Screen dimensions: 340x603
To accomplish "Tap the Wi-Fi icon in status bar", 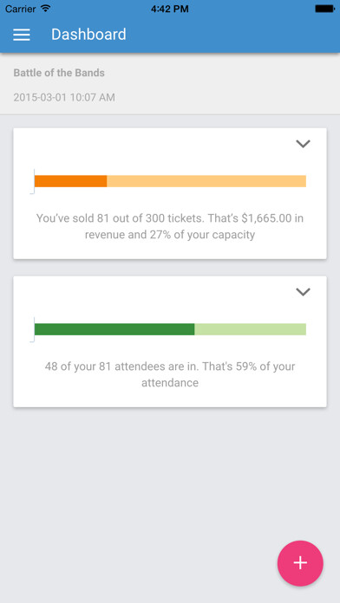I will tap(45, 9).
